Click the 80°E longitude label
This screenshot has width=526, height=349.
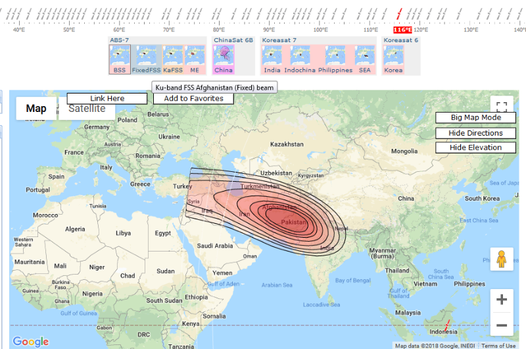point(219,30)
